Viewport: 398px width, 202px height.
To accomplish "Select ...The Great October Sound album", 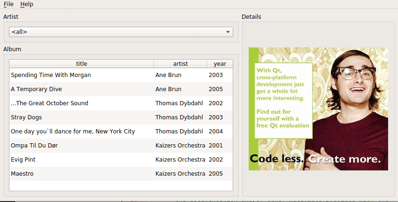I will point(49,103).
